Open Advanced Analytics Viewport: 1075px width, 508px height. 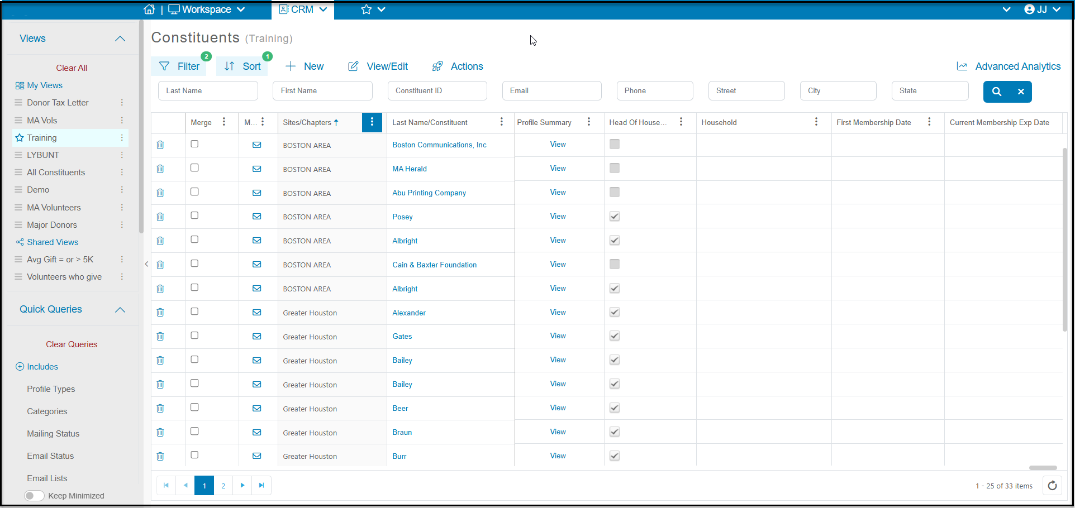[1009, 66]
